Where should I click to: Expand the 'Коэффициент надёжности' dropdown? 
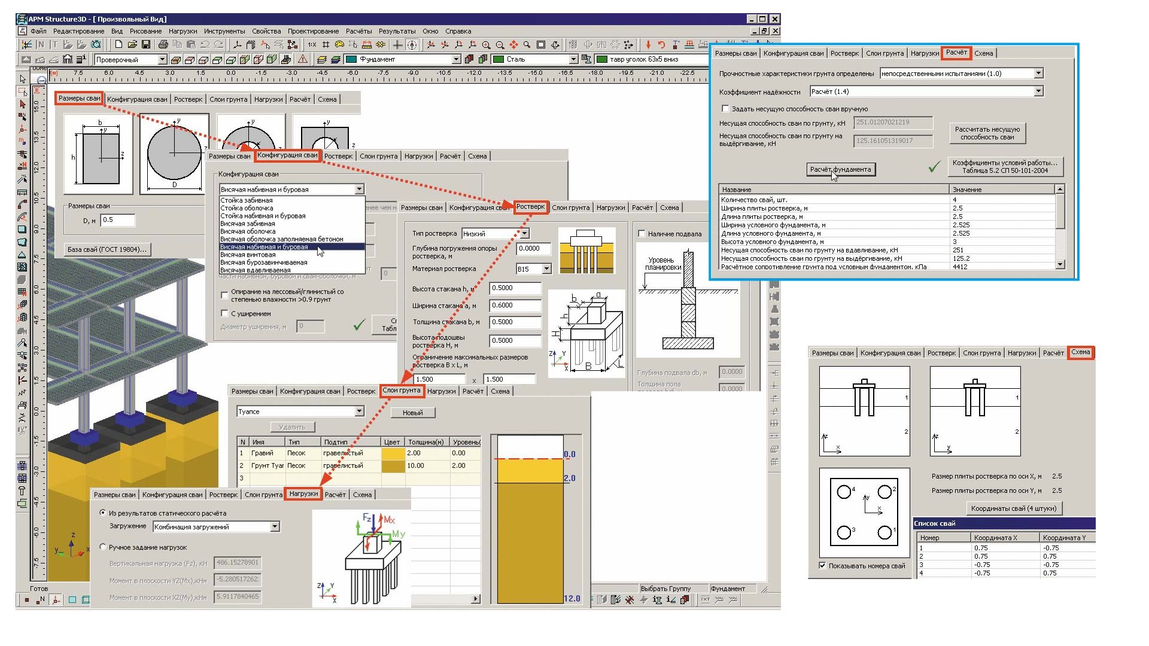tap(1038, 92)
